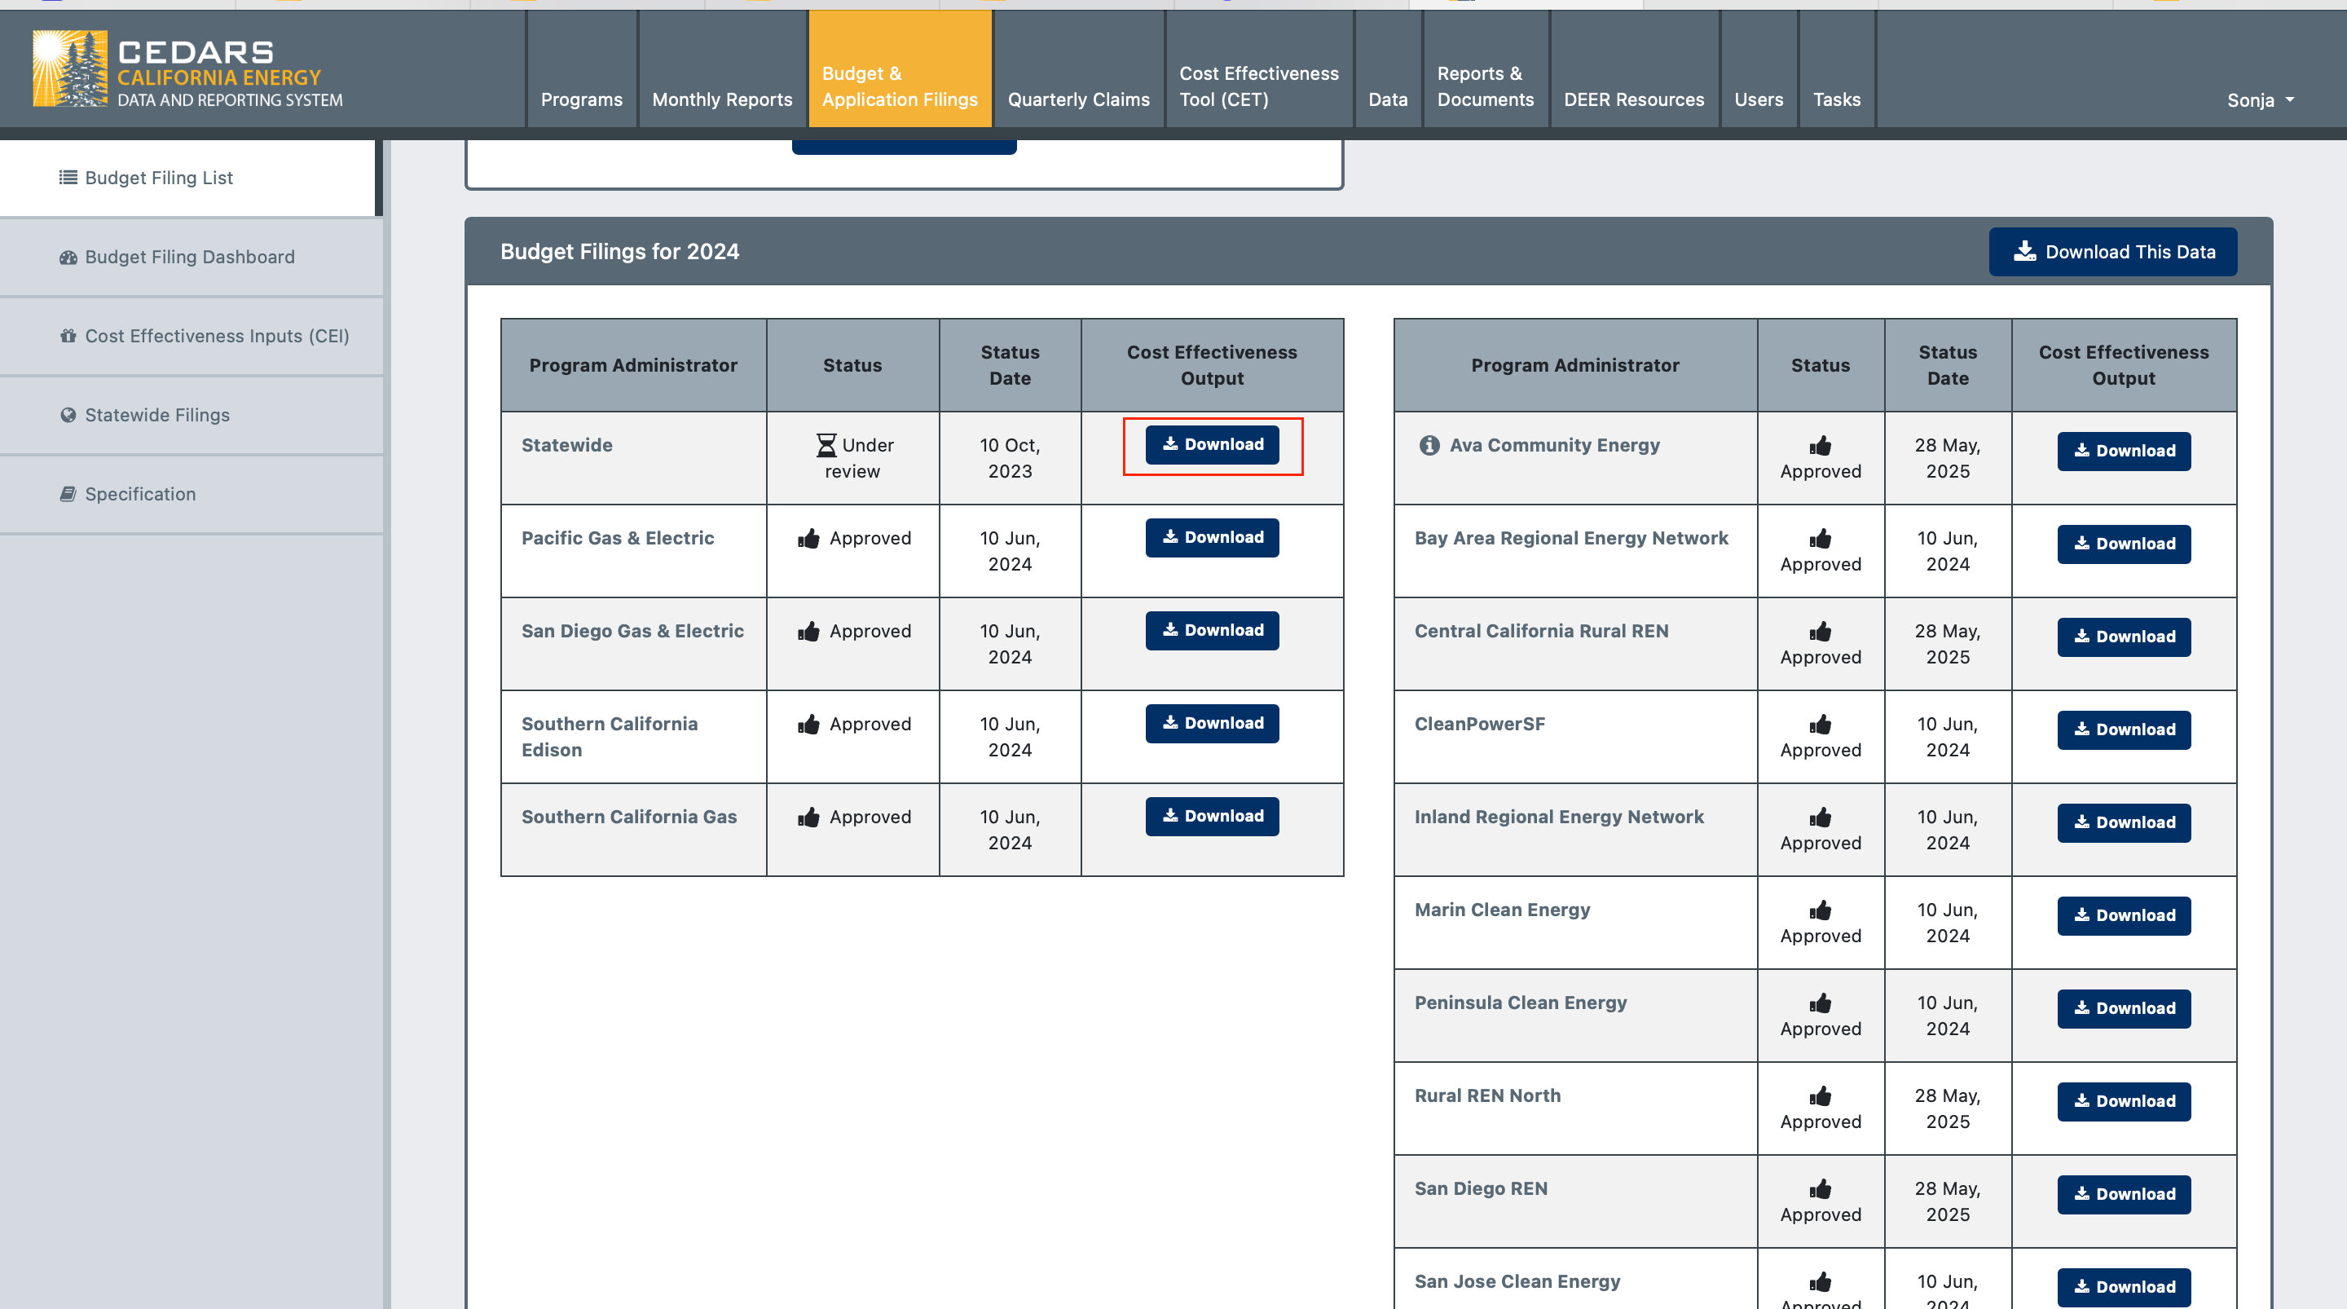
Task: Open the Central California Rural REN filing
Action: point(1542,631)
